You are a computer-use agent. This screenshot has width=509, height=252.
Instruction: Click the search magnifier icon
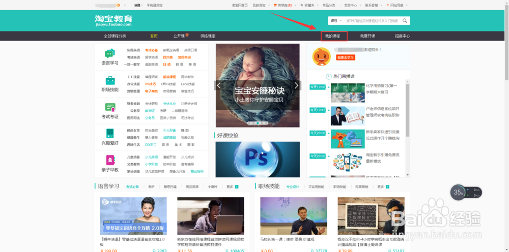(x=405, y=21)
